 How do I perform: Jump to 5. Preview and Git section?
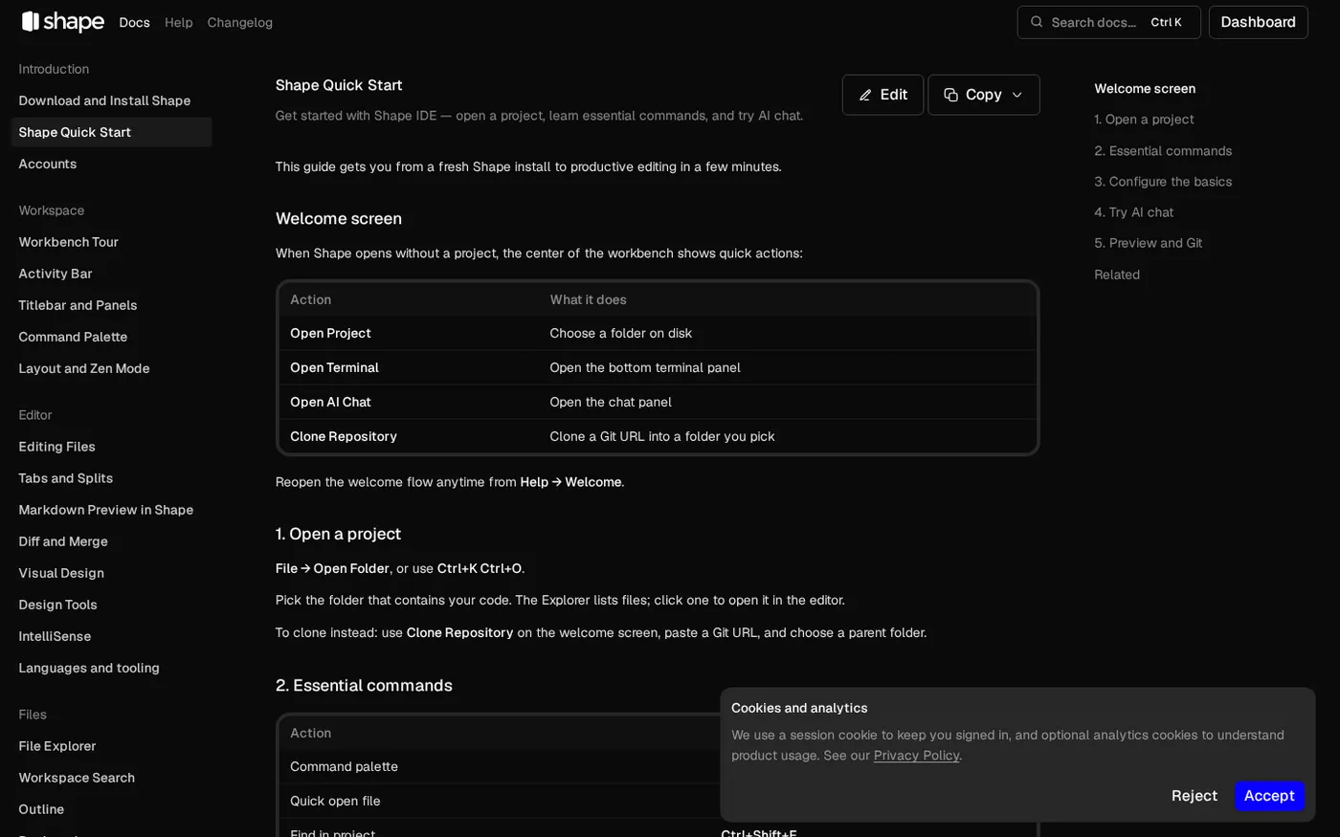(x=1148, y=243)
